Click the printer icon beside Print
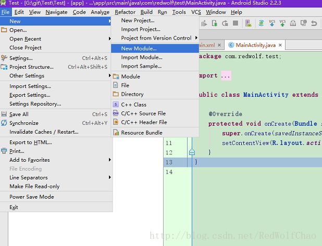The width and height of the screenshot is (322, 246). [x=4, y=151]
